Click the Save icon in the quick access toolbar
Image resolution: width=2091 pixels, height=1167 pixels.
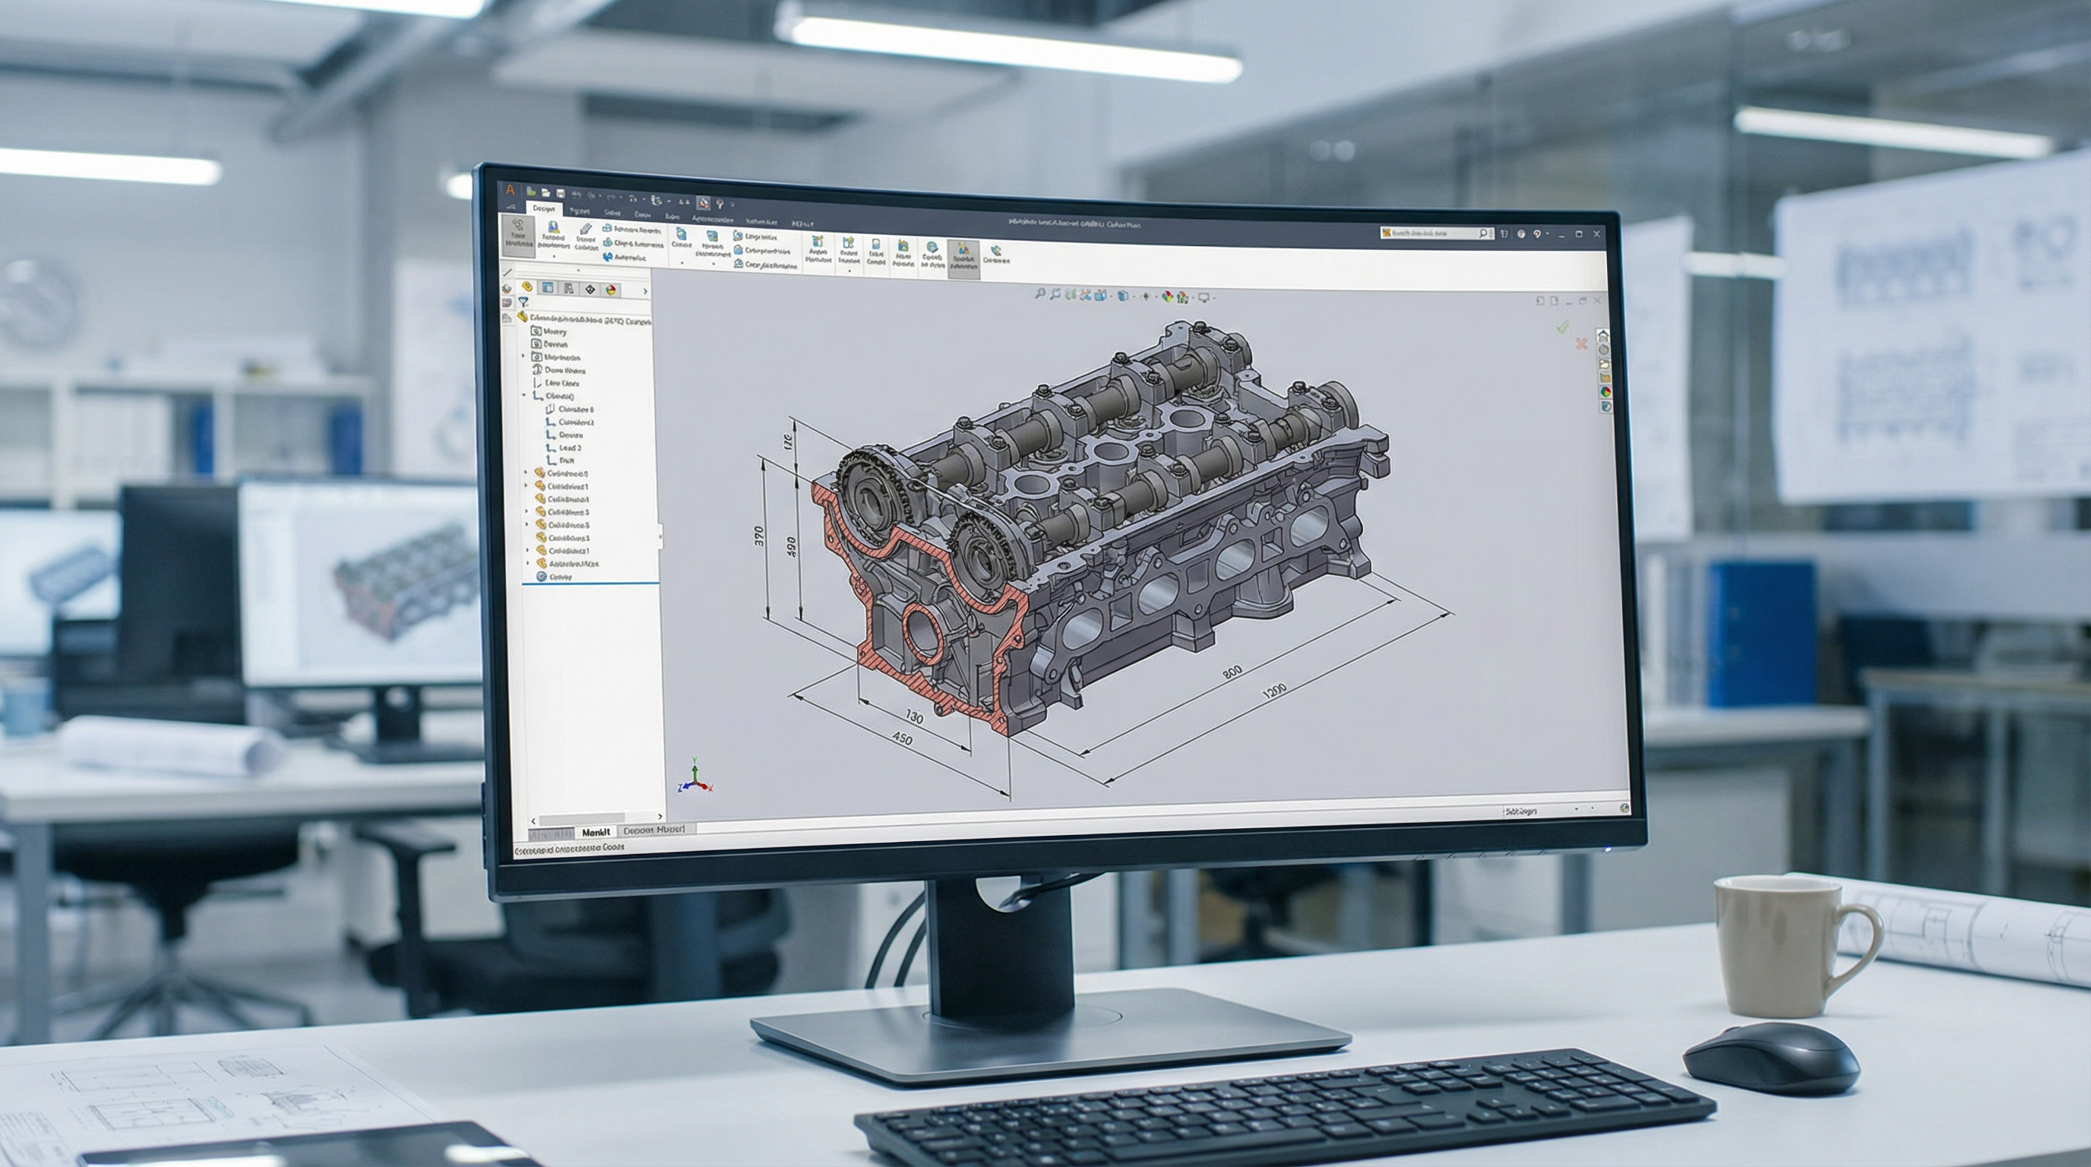pyautogui.click(x=561, y=194)
